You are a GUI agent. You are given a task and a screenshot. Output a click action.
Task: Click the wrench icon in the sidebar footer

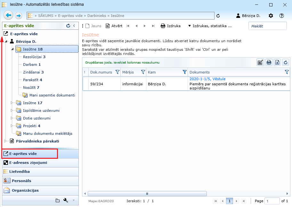(x=66, y=200)
